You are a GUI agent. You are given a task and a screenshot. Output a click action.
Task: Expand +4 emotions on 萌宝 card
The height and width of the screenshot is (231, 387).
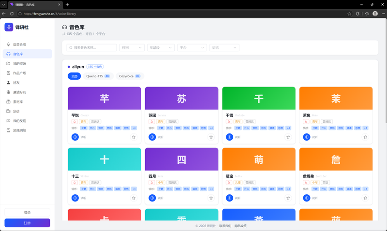coord(288,189)
